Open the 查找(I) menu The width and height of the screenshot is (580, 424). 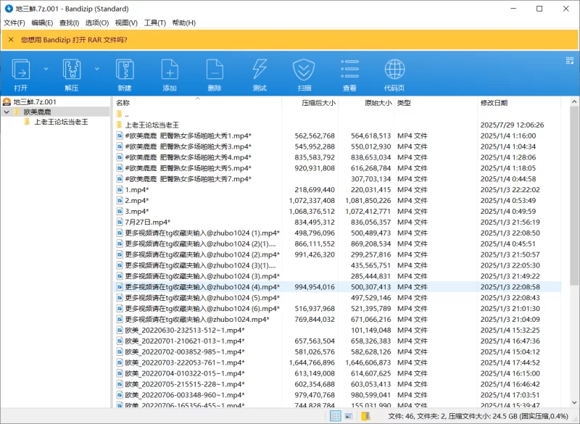click(69, 23)
